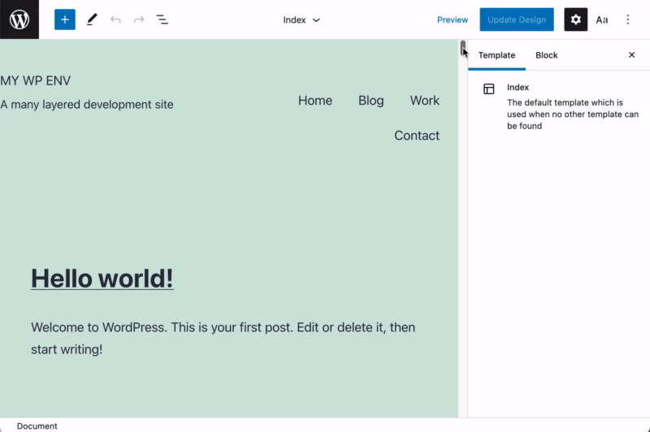Switch to the Block tab

tap(546, 55)
